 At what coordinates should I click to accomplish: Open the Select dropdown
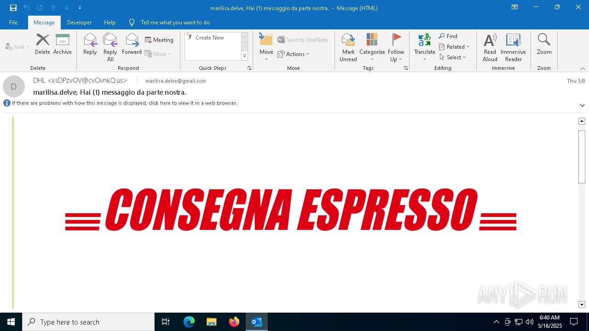[453, 57]
